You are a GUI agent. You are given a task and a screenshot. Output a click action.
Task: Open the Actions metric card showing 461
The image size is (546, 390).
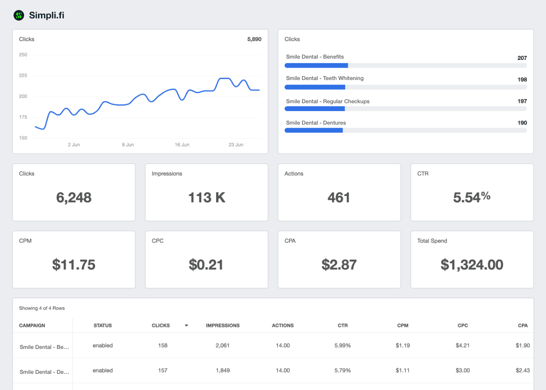pos(339,192)
